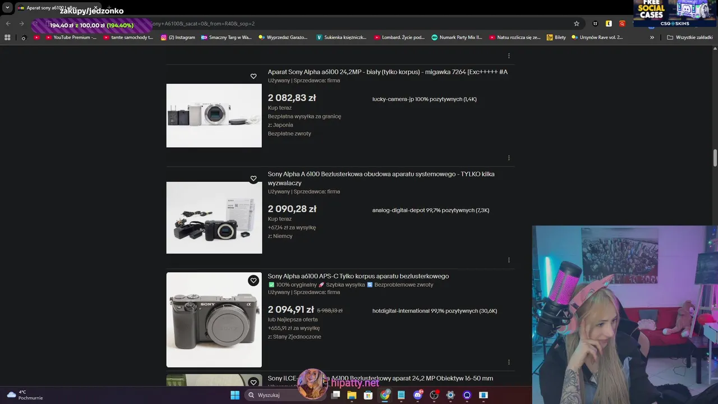
Task: Open Lombard. Życie pod... bookmark
Action: click(399, 38)
